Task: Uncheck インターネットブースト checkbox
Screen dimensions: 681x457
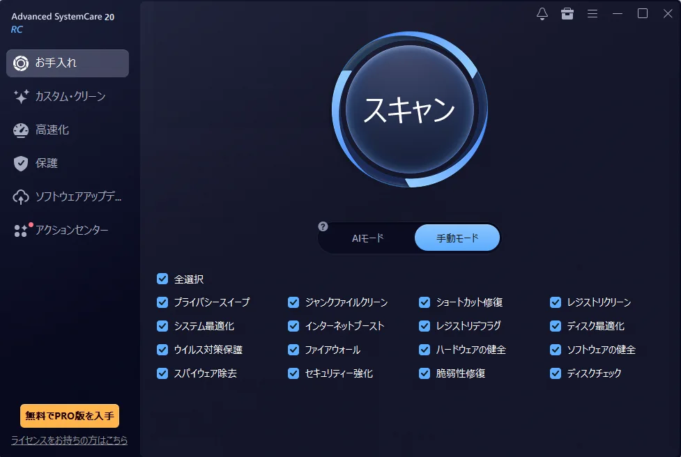Action: [x=293, y=326]
